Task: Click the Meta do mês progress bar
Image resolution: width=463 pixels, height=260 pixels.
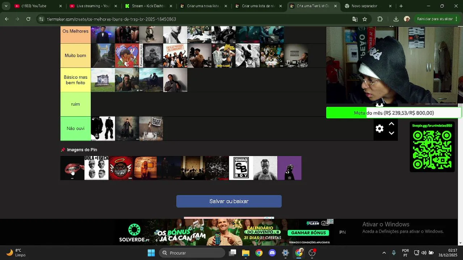Action: (394, 113)
